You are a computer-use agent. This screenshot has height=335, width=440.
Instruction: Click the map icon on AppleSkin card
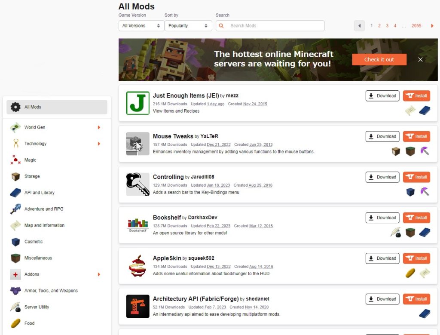(425, 273)
